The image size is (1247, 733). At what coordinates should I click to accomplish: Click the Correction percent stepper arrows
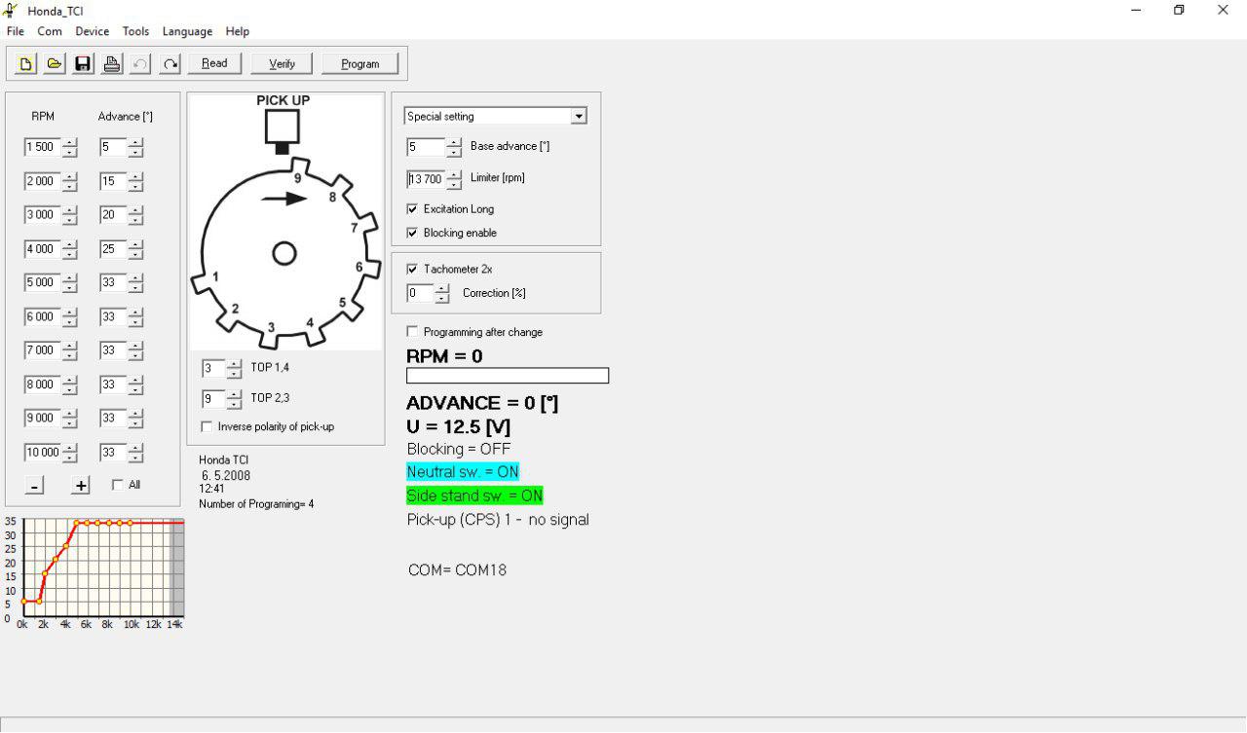click(x=442, y=293)
